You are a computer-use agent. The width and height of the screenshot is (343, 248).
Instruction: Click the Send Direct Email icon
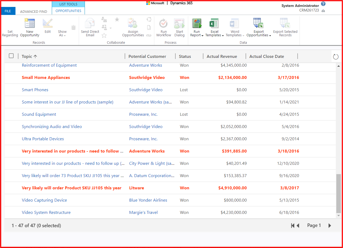(x=90, y=23)
